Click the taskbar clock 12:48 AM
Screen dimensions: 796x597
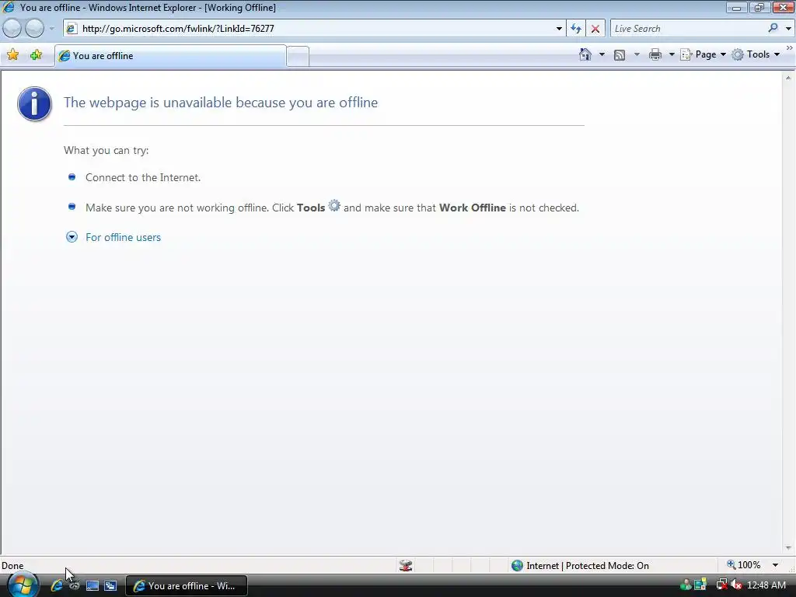766,585
